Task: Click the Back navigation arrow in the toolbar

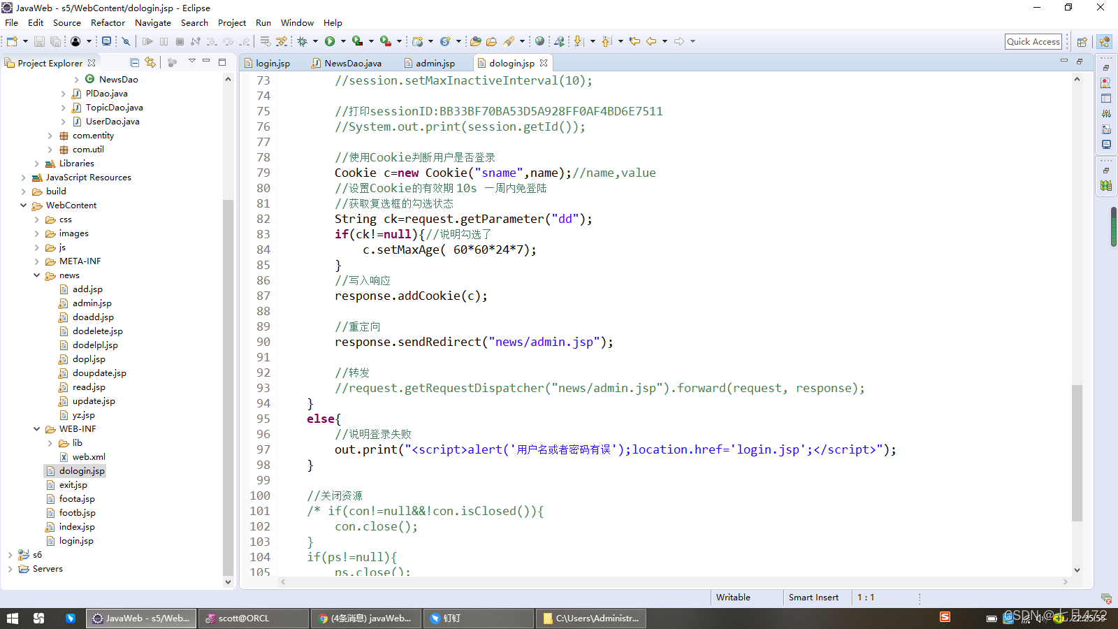Action: [x=650, y=41]
